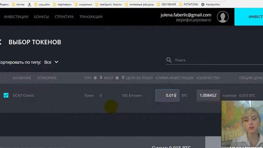Click the НАЗВАНИЕ column header
The width and height of the screenshot is (263, 148).
[22, 78]
